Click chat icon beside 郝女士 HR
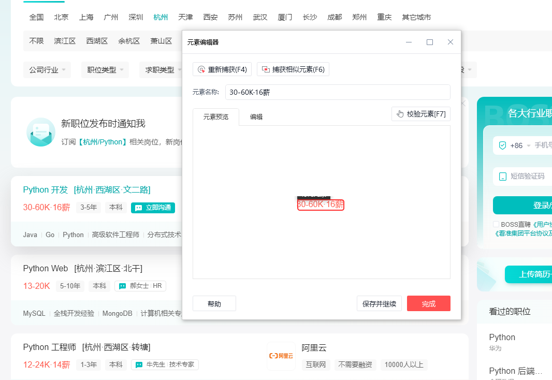This screenshot has width=552, height=380. [123, 286]
